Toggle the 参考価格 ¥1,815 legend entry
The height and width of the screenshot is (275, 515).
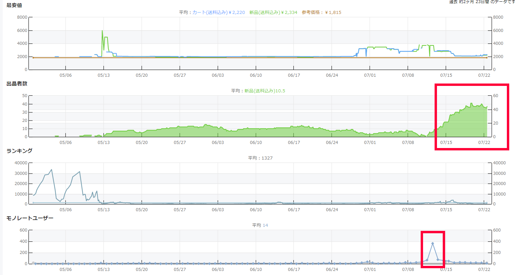pos(321,12)
